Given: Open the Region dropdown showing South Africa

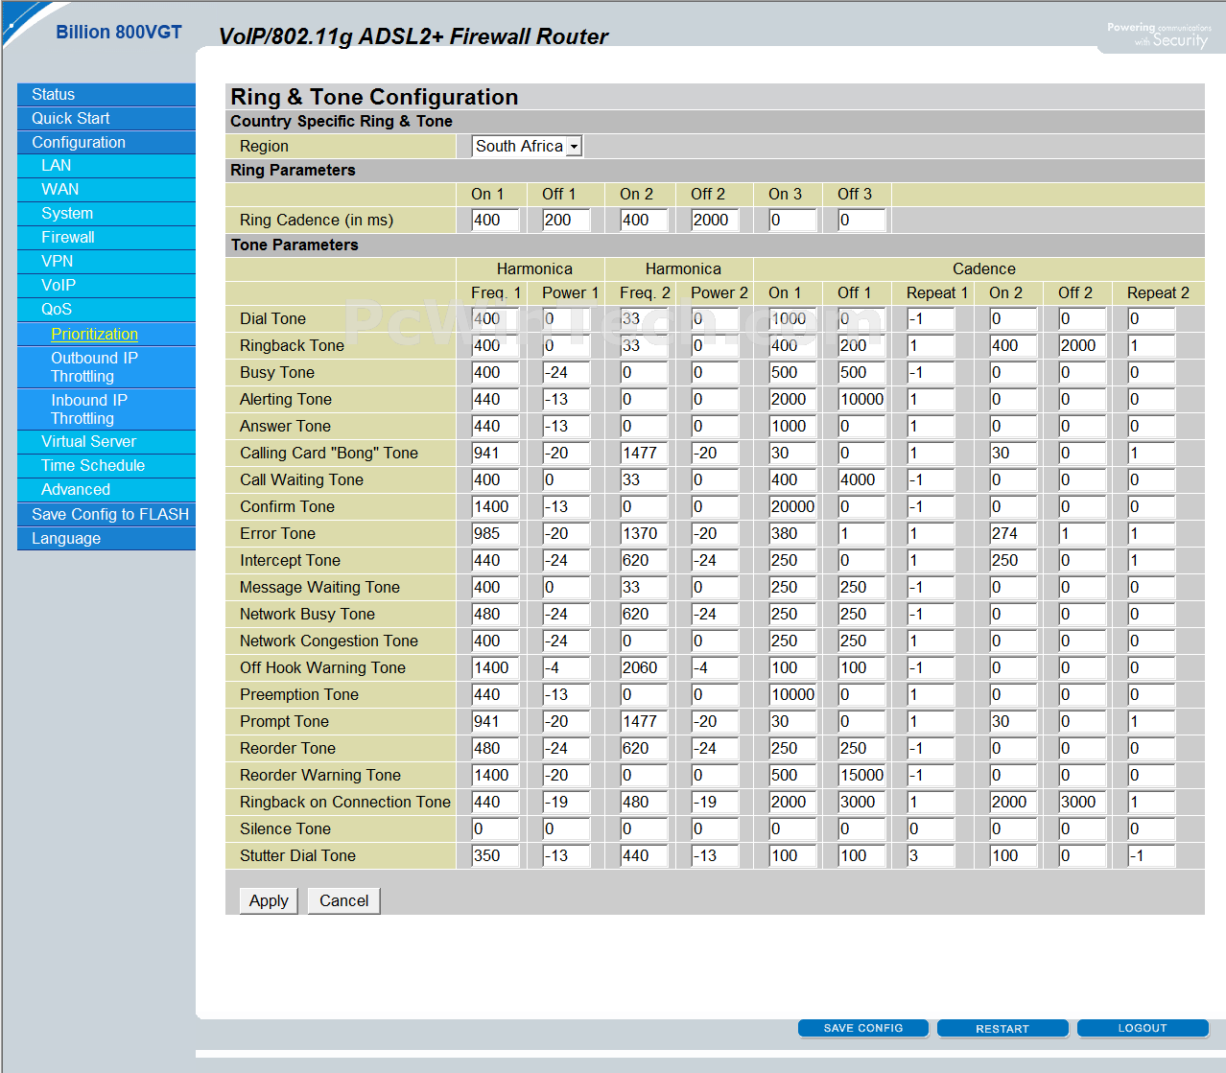Looking at the screenshot, I should [528, 146].
